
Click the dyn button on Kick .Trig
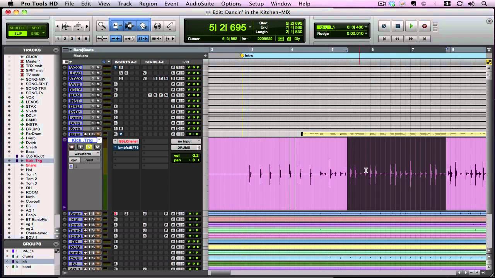tap(74, 160)
